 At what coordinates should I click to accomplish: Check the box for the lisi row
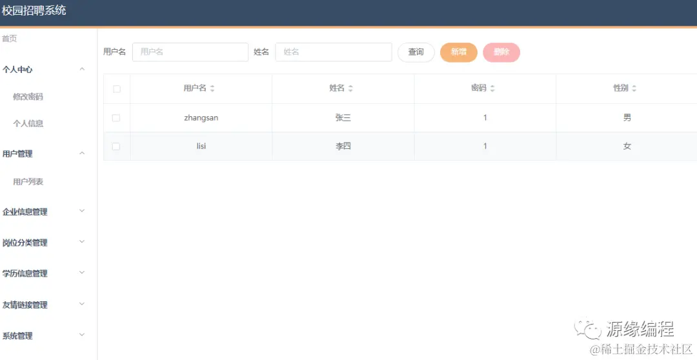(116, 146)
